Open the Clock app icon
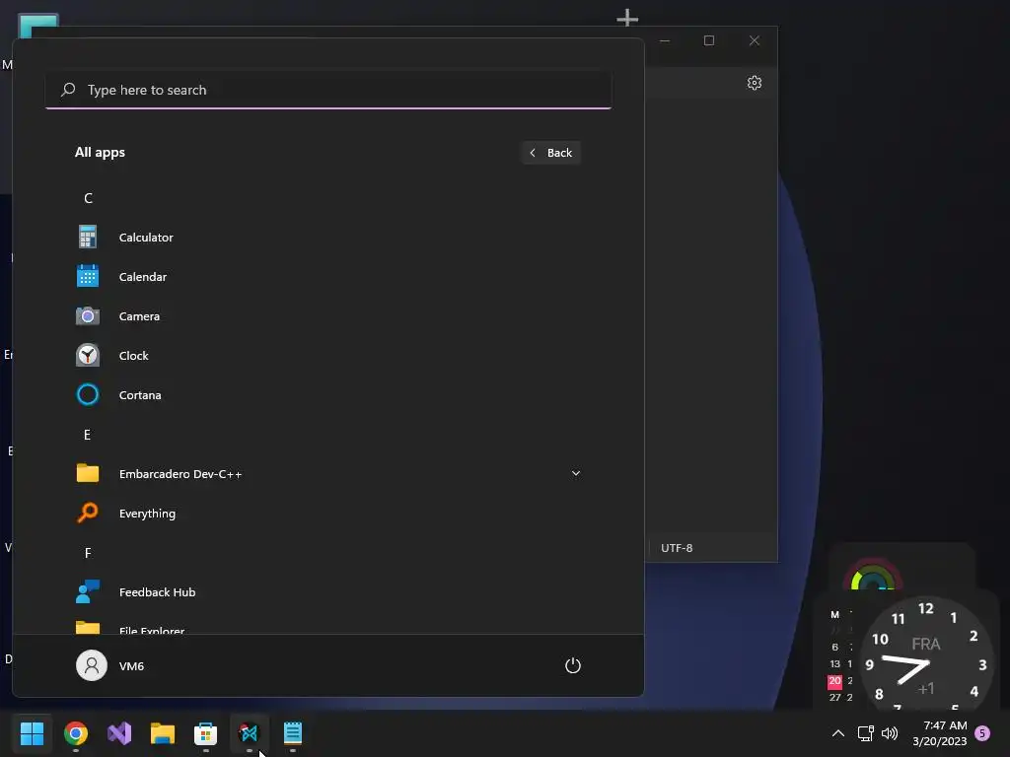 tap(88, 355)
